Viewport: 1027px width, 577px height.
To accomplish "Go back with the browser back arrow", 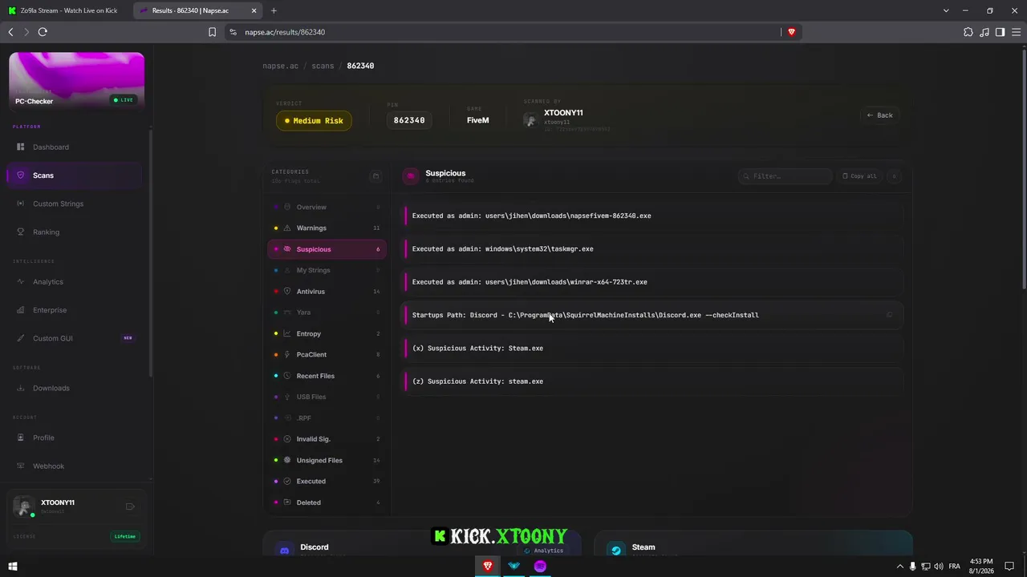I will (x=10, y=32).
